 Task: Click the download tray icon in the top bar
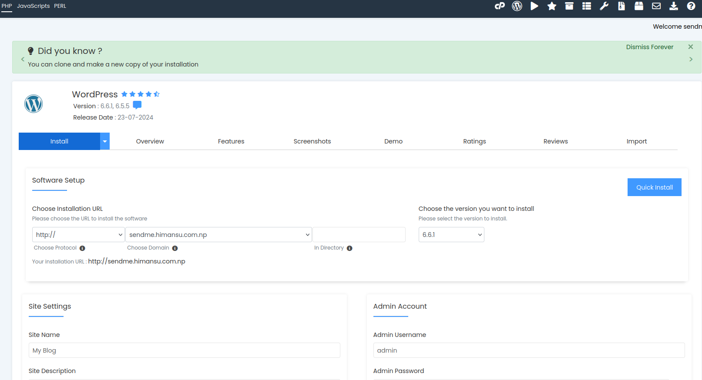674,6
